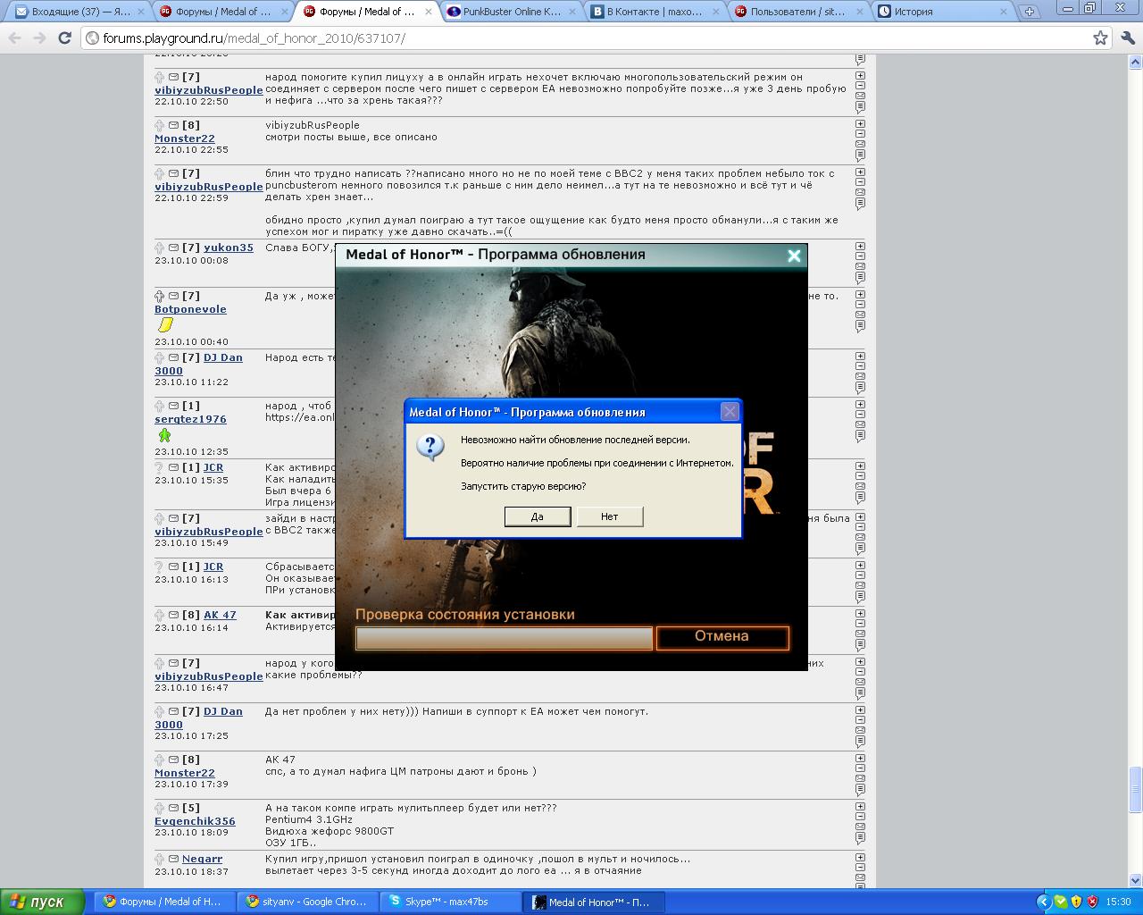Viewport: 1143px width, 915px height.
Task: Click the envelope icon beside sergtez1976's post
Action: coord(173,406)
